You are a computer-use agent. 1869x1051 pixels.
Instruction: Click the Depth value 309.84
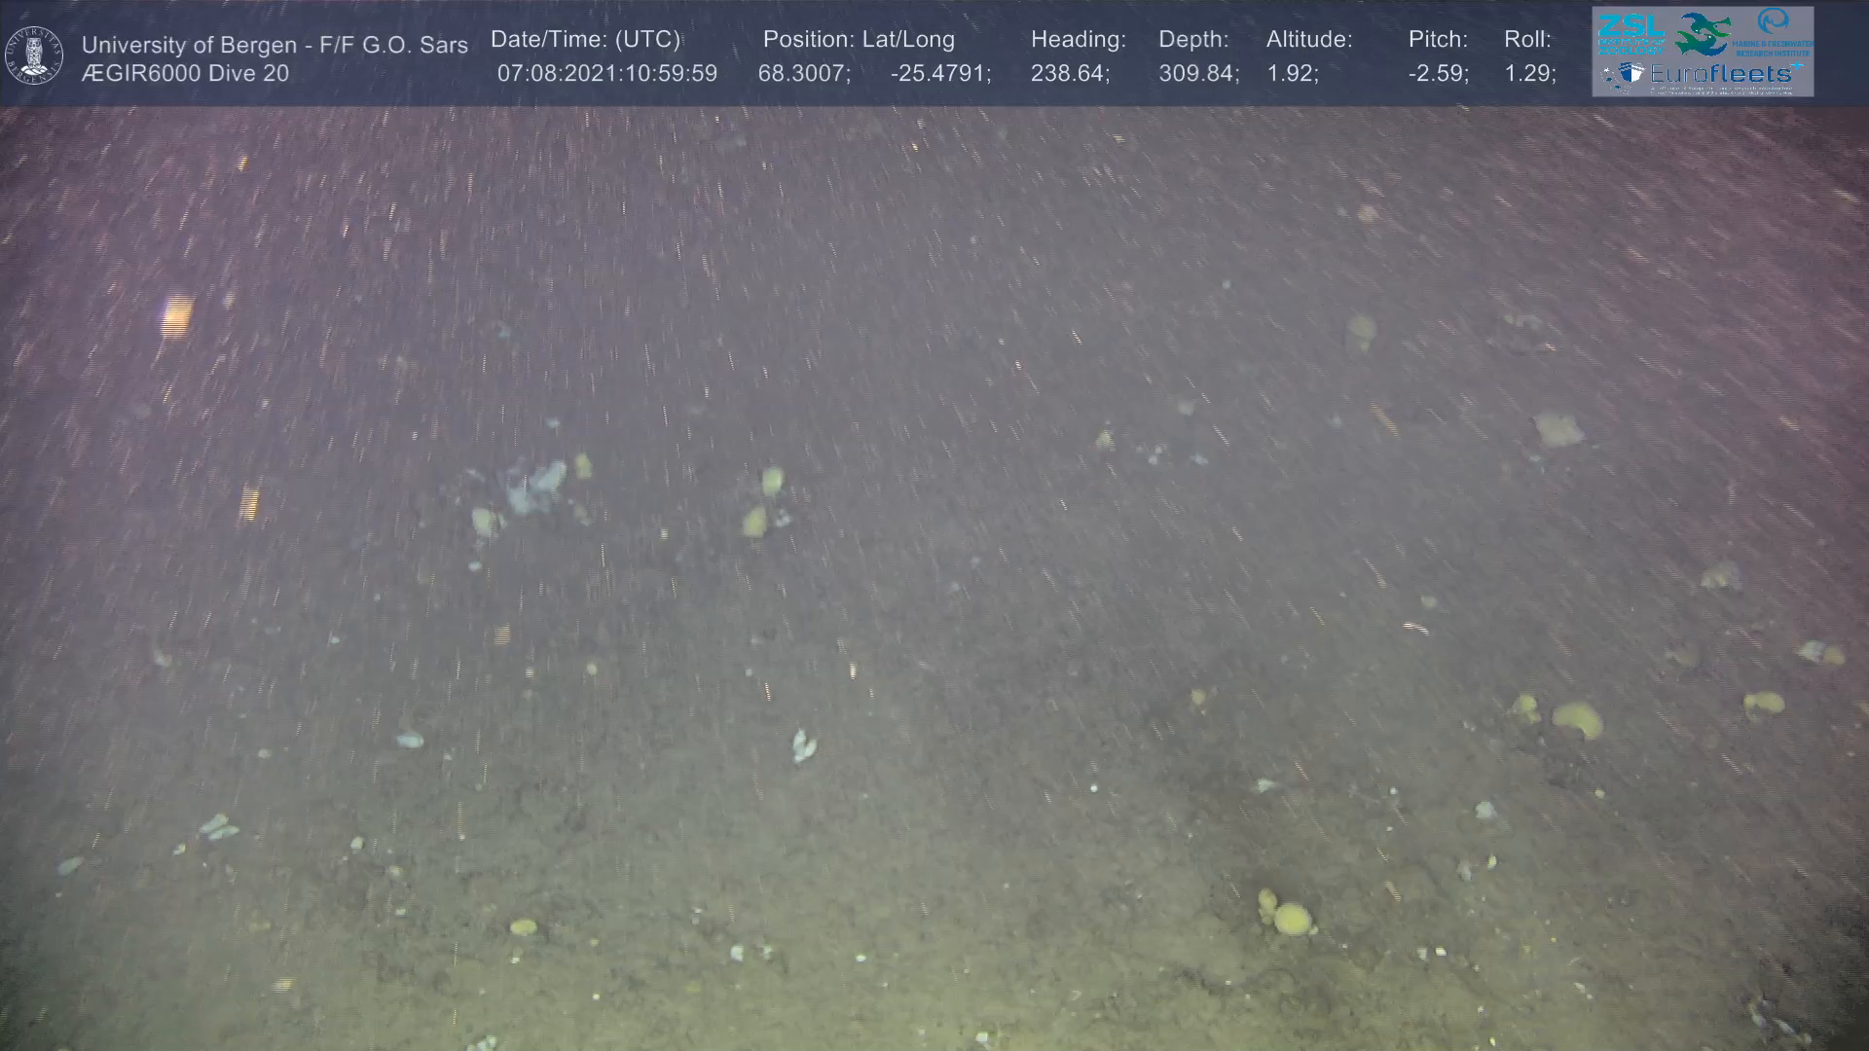point(1197,73)
